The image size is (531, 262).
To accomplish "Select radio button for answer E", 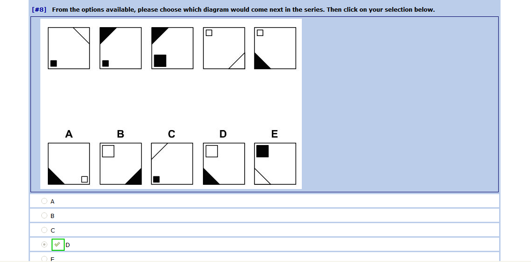I will (x=44, y=259).
